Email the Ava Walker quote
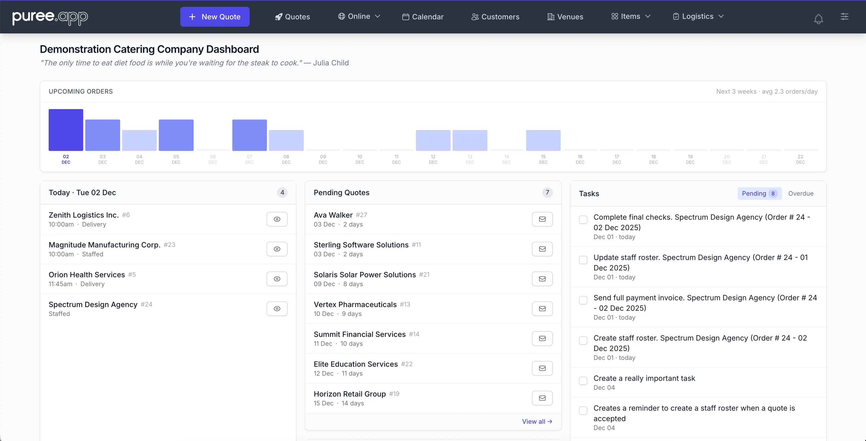This screenshot has height=441, width=866. click(542, 219)
